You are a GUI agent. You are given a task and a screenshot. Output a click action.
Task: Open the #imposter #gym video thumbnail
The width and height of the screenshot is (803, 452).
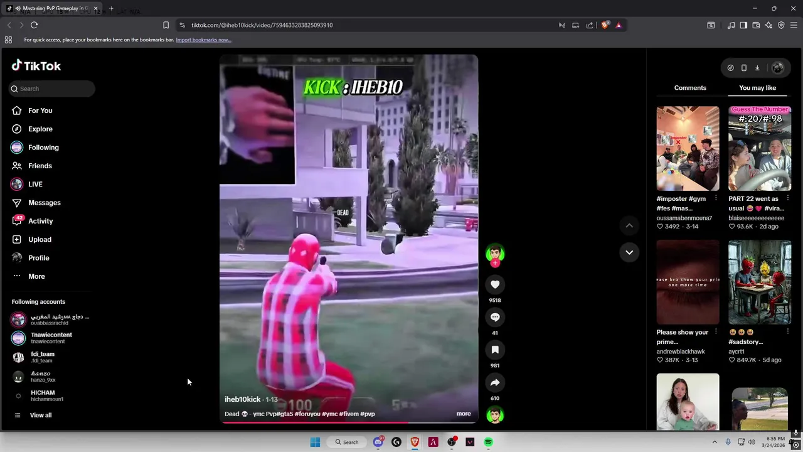click(688, 148)
